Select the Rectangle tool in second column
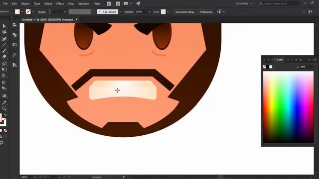The height and width of the screenshot is (179, 319). click(14, 45)
